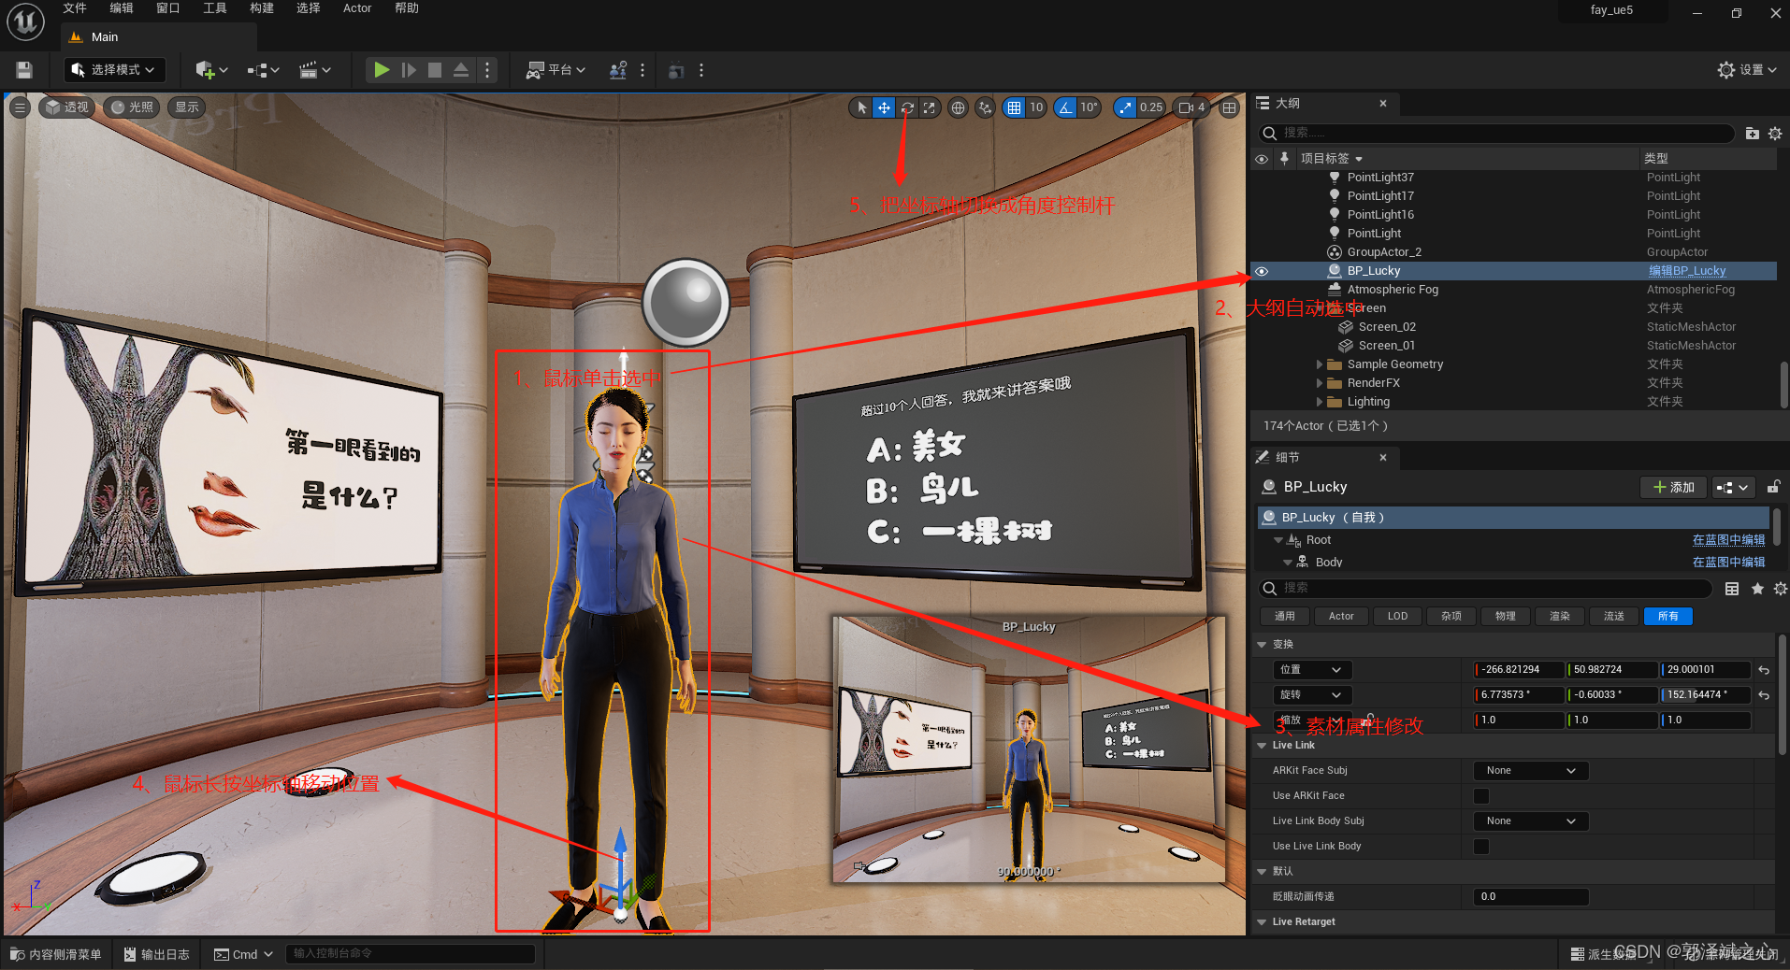
Task: Switch to the rotate gizmo tool
Action: pyautogui.click(x=907, y=107)
